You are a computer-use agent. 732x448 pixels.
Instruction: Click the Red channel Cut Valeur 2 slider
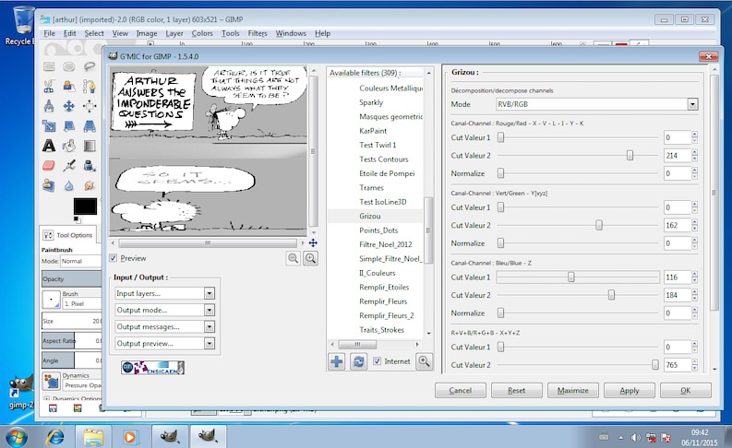(x=578, y=155)
